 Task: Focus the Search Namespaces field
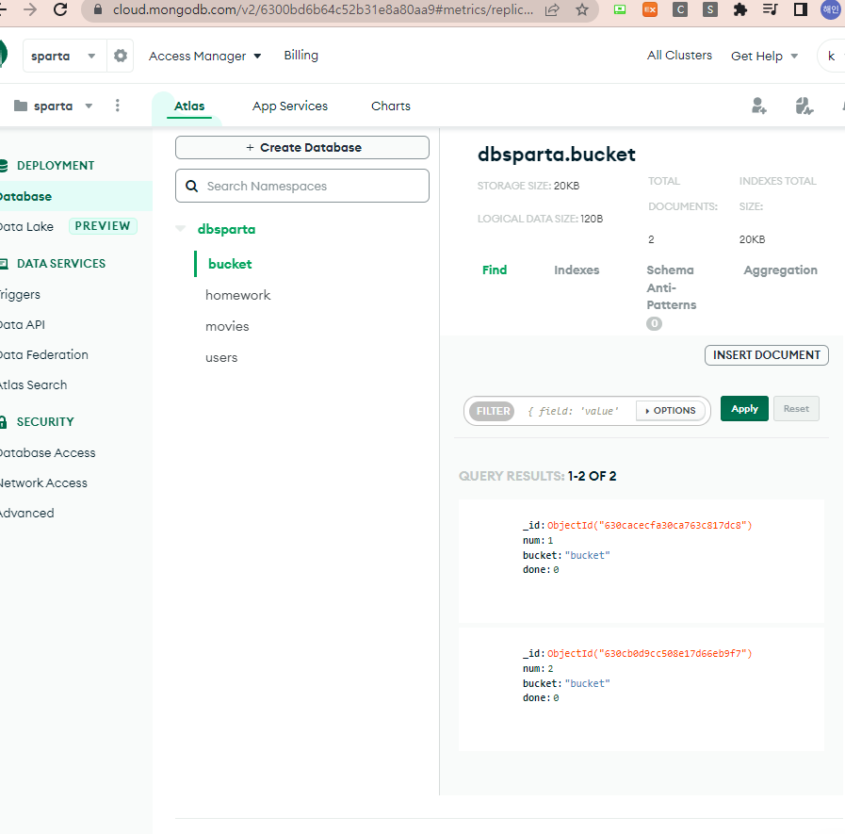(x=302, y=186)
